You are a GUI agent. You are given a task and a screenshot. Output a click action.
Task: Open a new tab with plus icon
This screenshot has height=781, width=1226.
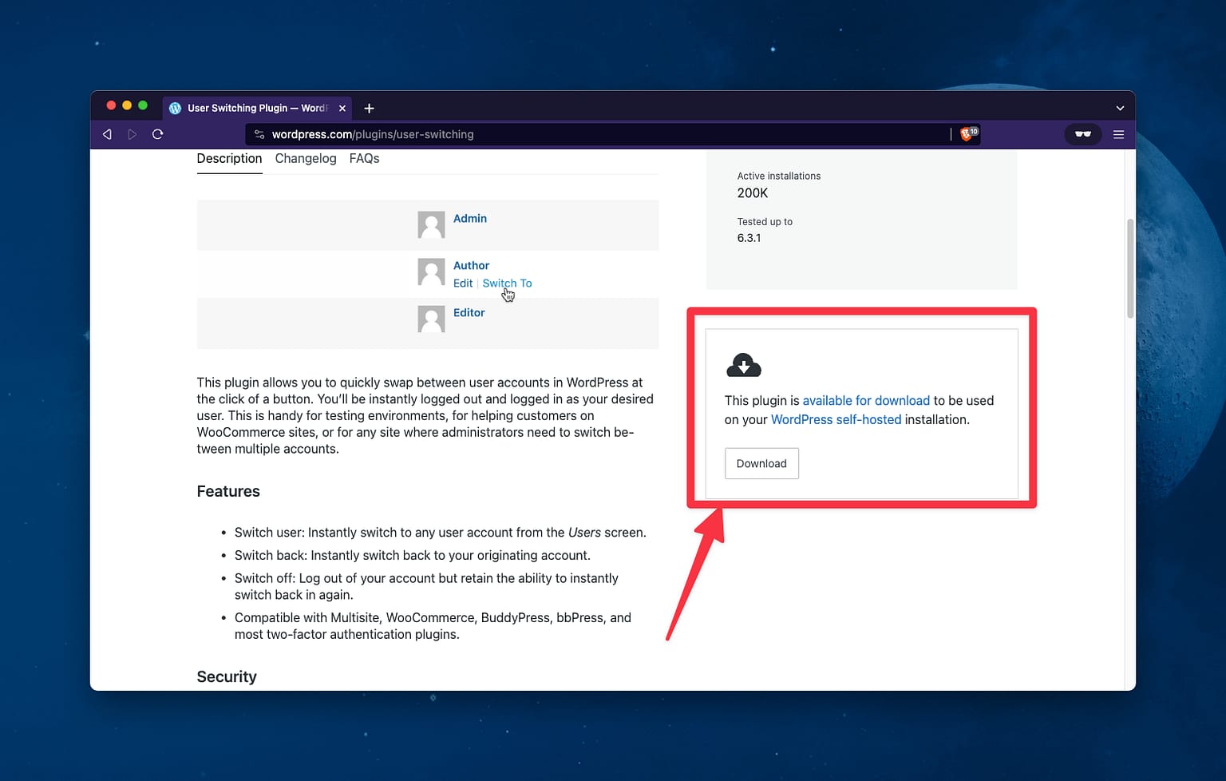click(369, 109)
